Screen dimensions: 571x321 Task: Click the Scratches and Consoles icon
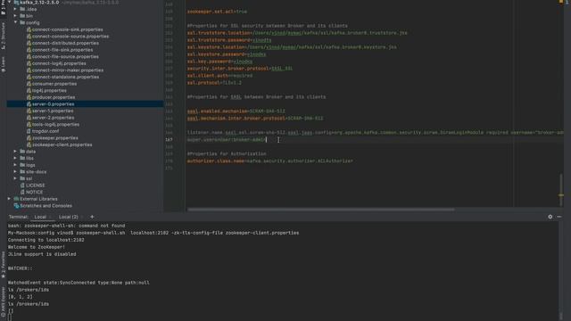(x=16, y=206)
